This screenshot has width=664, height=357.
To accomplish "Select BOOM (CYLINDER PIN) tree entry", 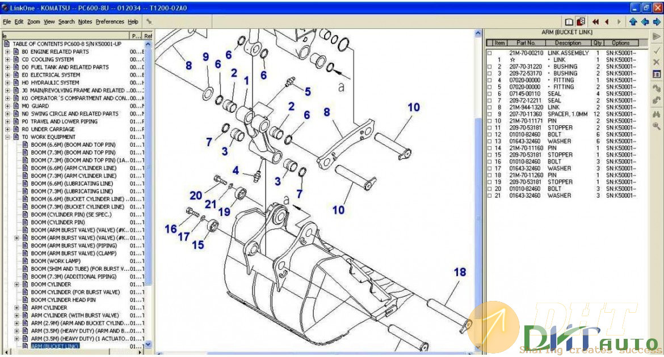I will click(57, 223).
